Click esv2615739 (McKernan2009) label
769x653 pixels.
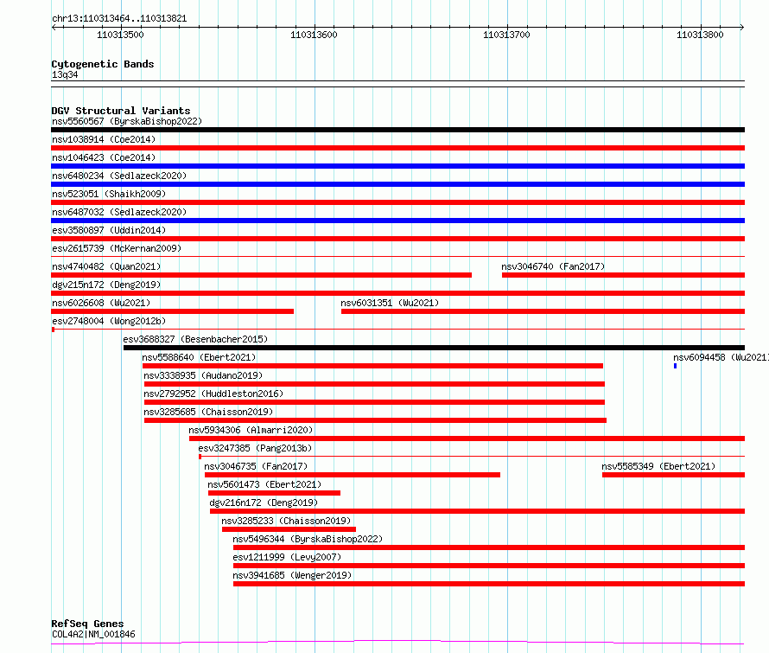117,248
